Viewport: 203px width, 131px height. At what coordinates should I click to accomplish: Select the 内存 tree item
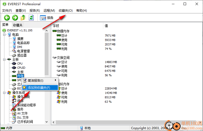pyautogui.click(x=21, y=76)
